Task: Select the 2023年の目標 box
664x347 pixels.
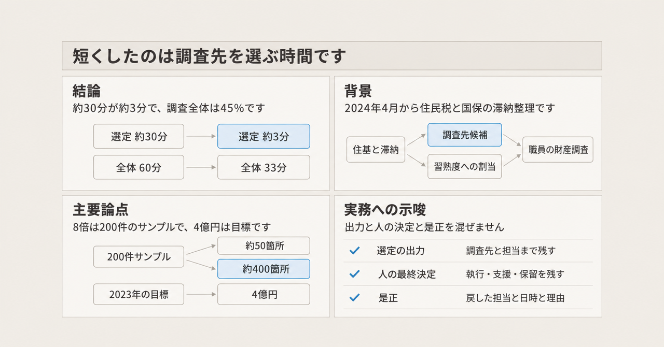Action: click(x=139, y=295)
